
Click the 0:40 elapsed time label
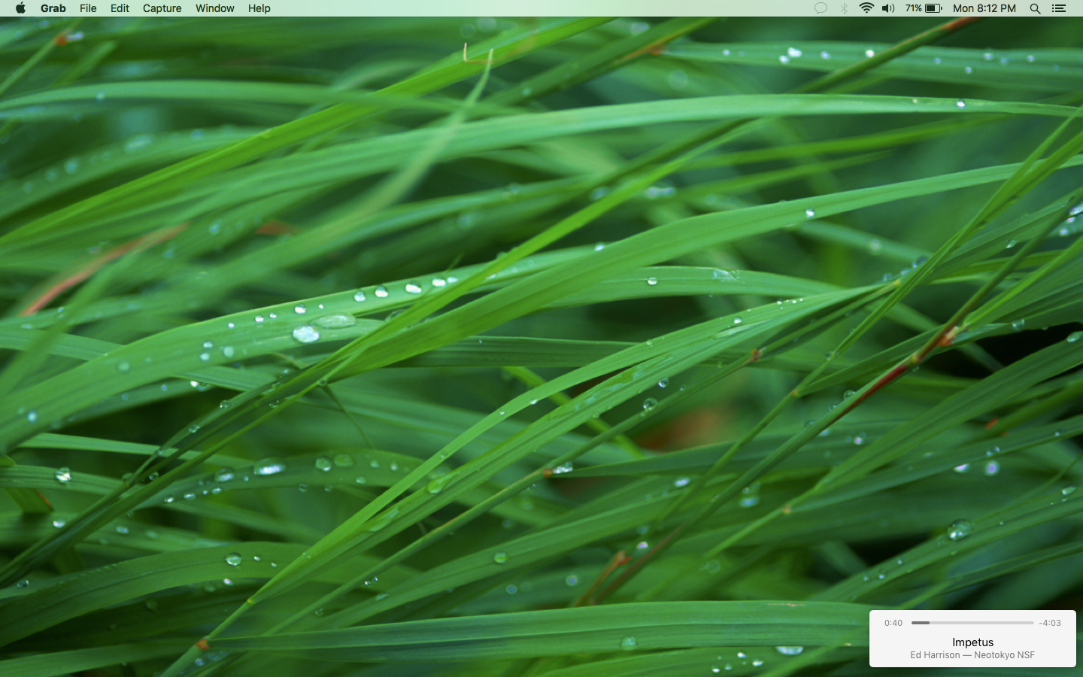coord(893,623)
